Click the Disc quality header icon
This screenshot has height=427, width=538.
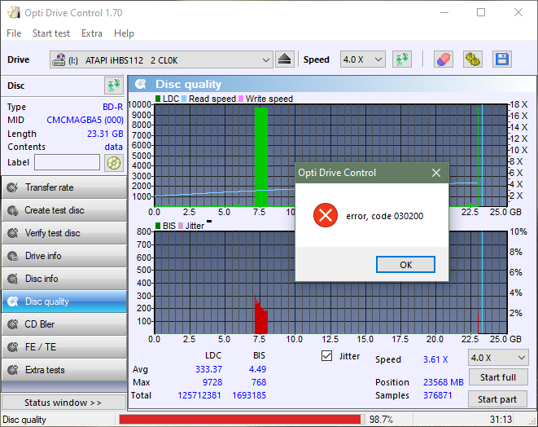[x=140, y=84]
